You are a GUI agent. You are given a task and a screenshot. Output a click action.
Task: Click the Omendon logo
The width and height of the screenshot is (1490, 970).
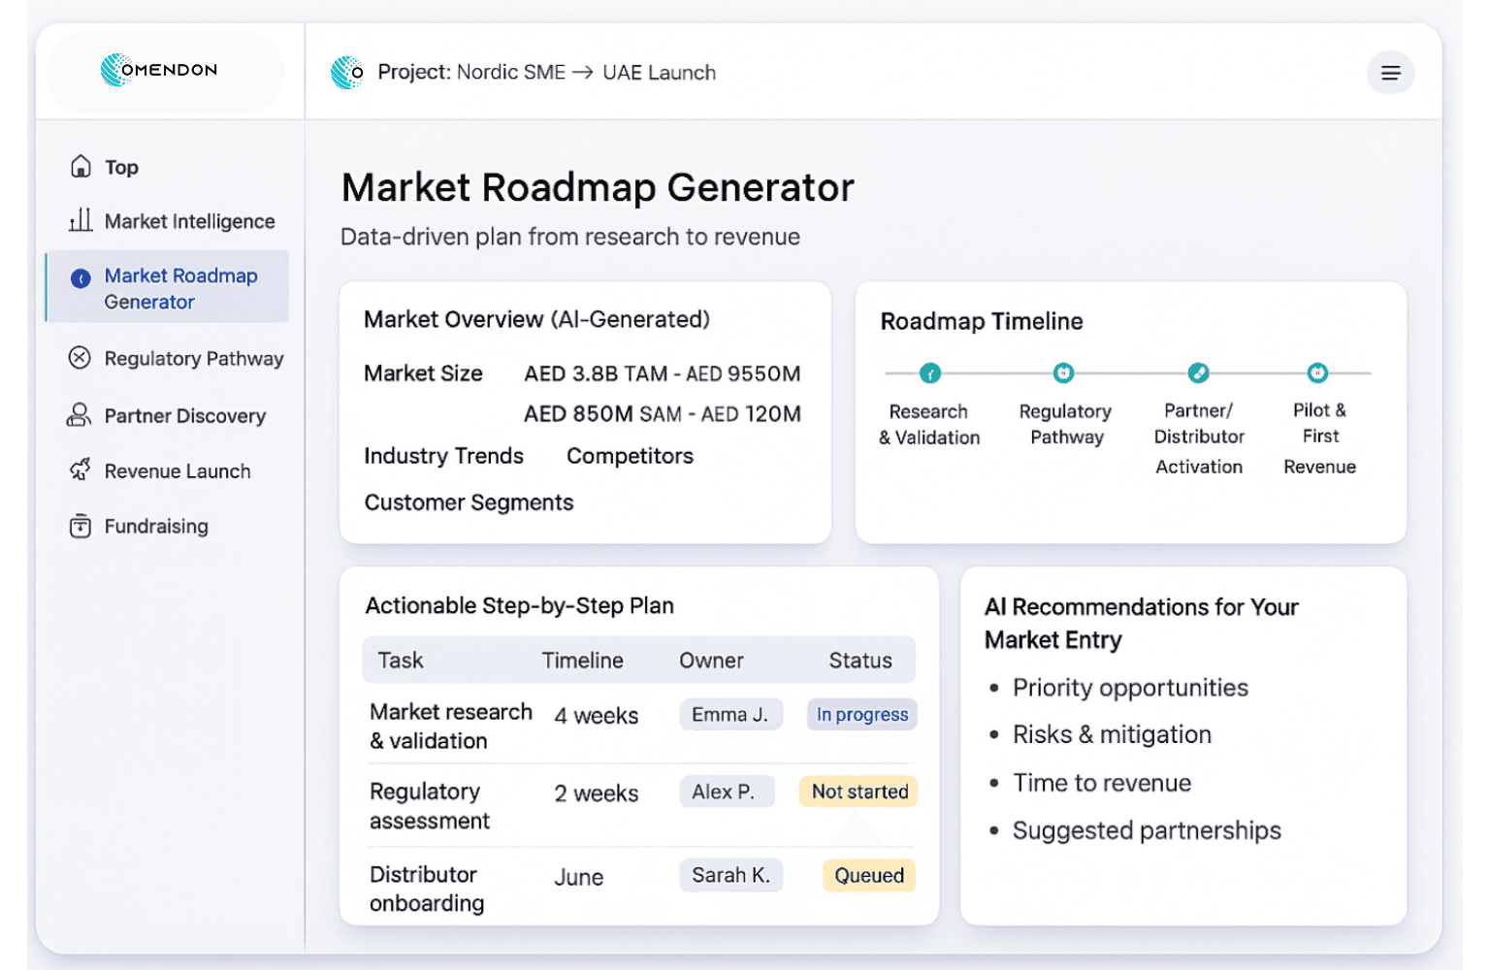[x=160, y=70]
